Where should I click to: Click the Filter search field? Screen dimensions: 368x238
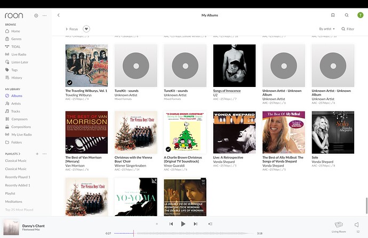pos(348,29)
